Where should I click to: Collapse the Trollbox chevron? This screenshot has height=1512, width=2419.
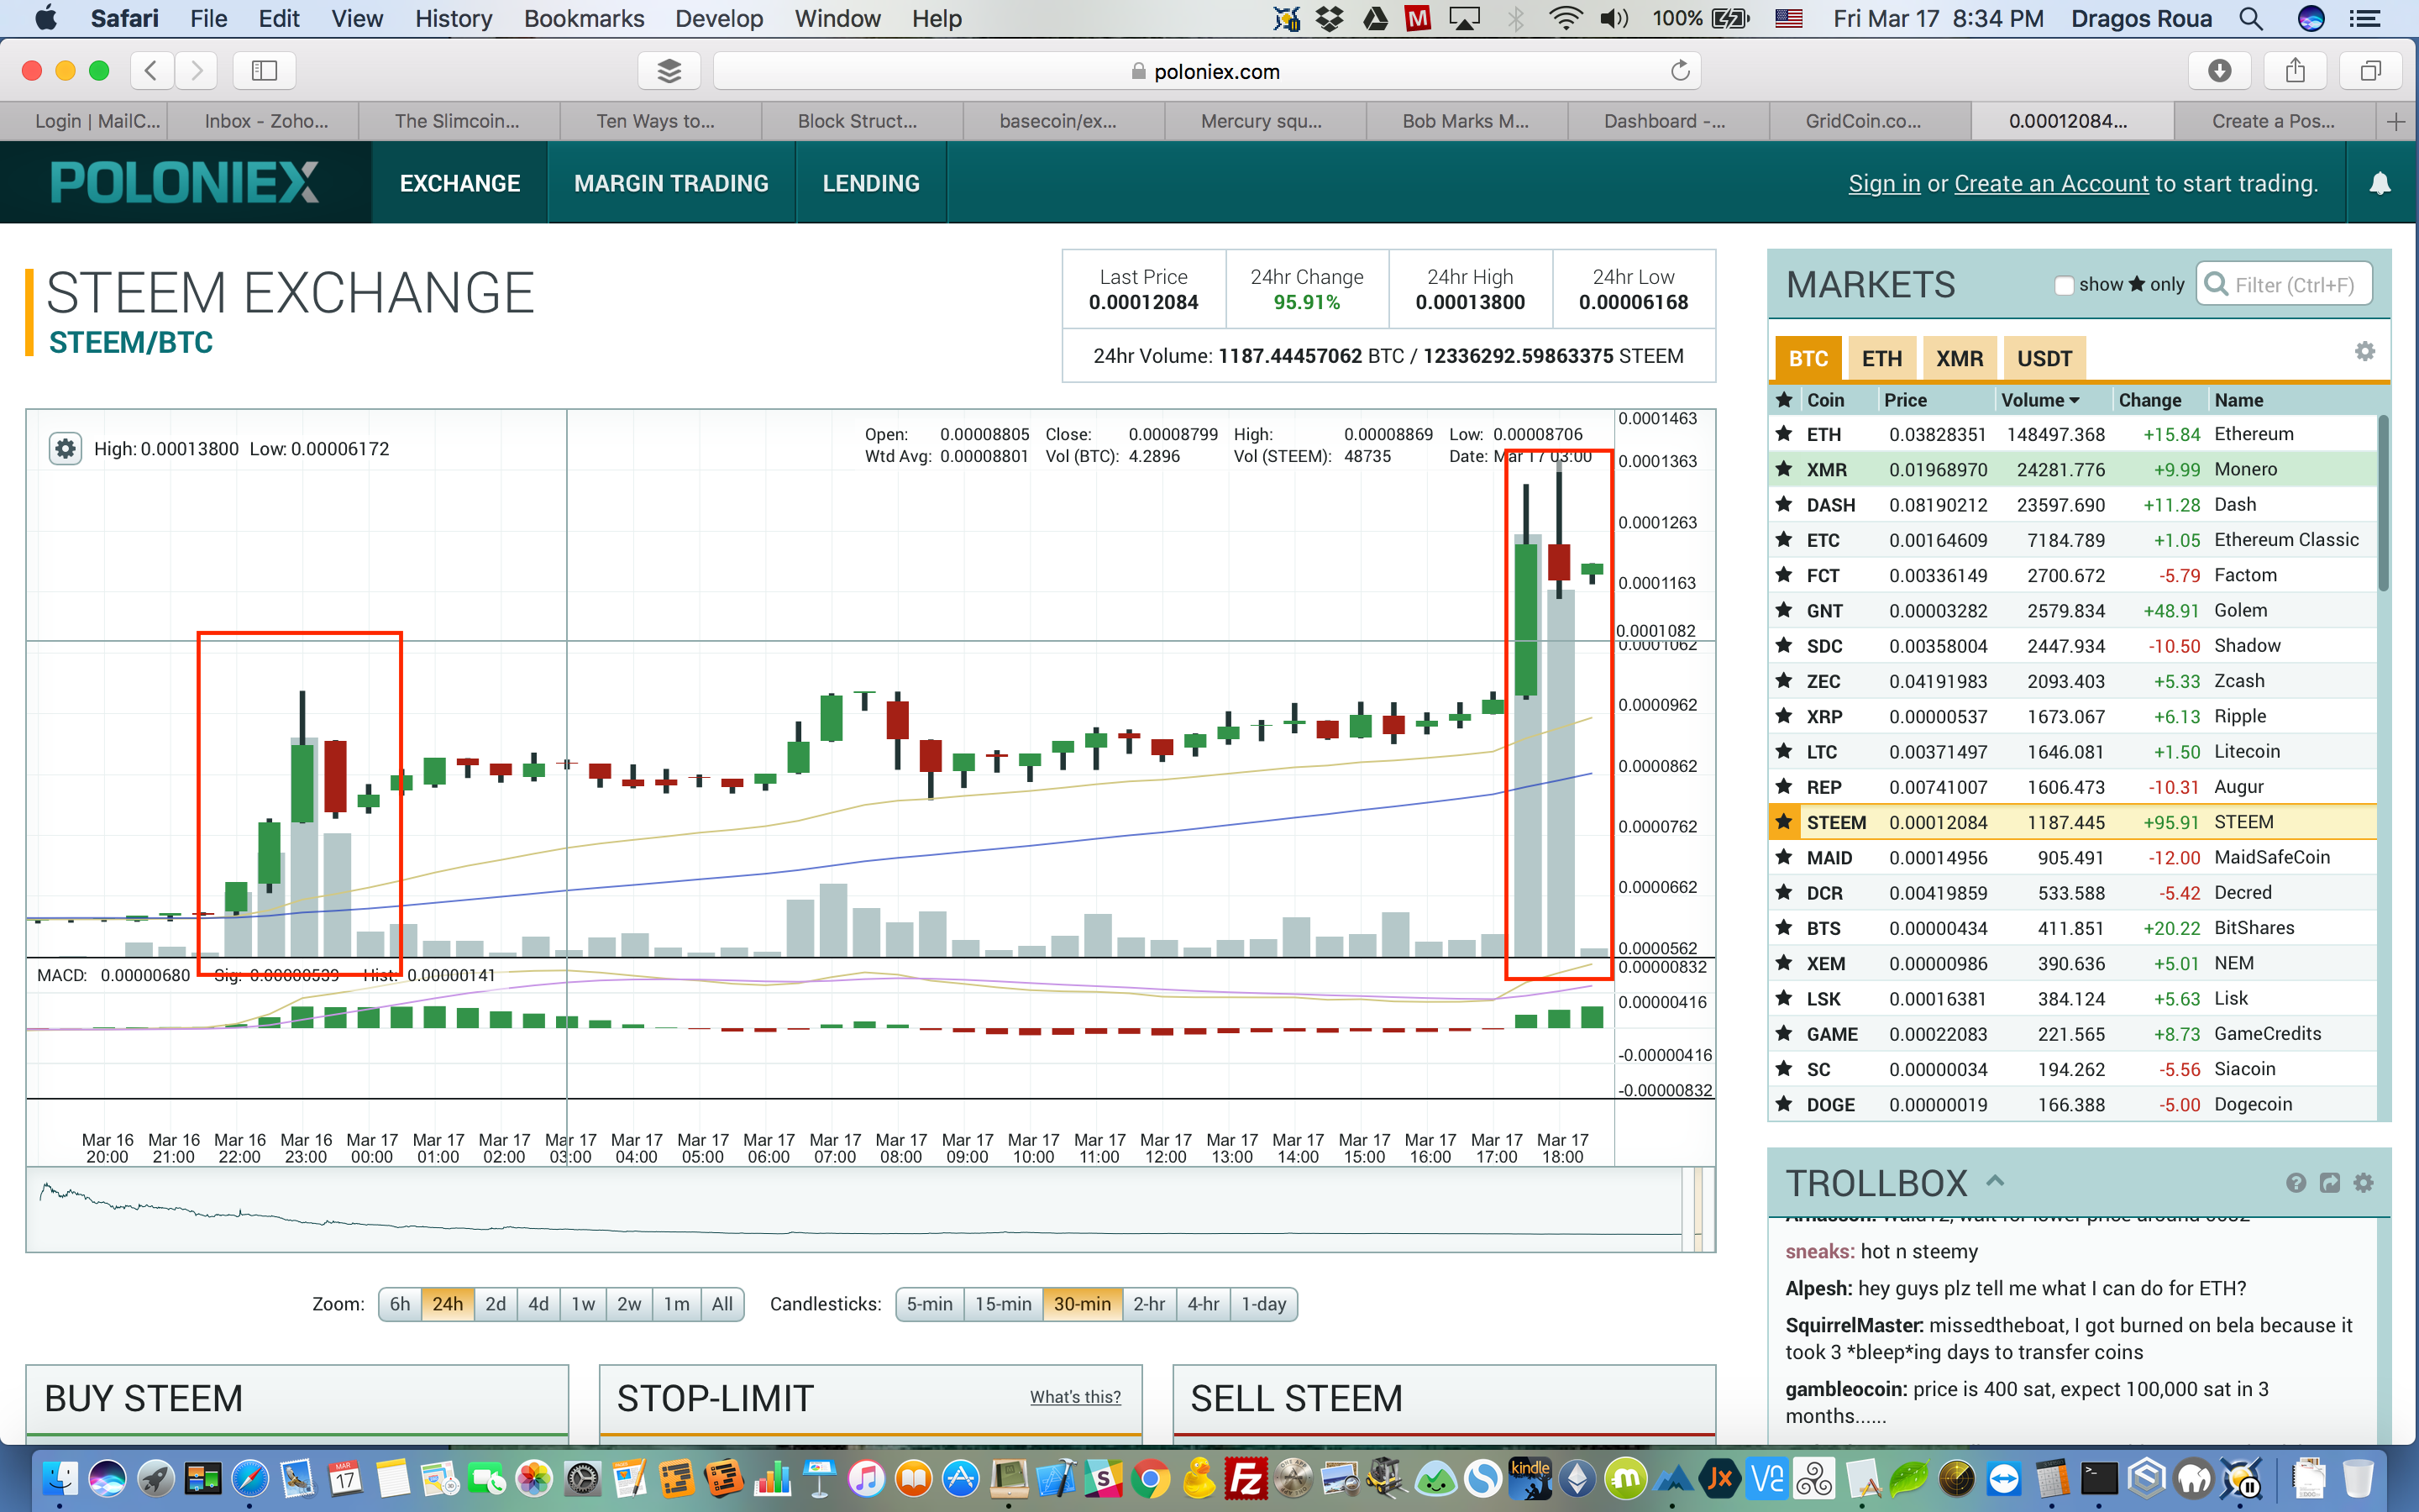click(x=1995, y=1180)
